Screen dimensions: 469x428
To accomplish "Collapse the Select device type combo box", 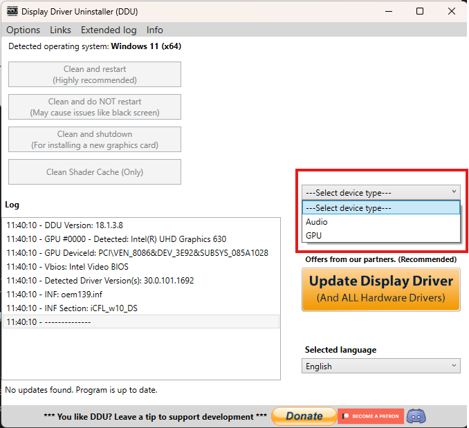I will click(380, 192).
